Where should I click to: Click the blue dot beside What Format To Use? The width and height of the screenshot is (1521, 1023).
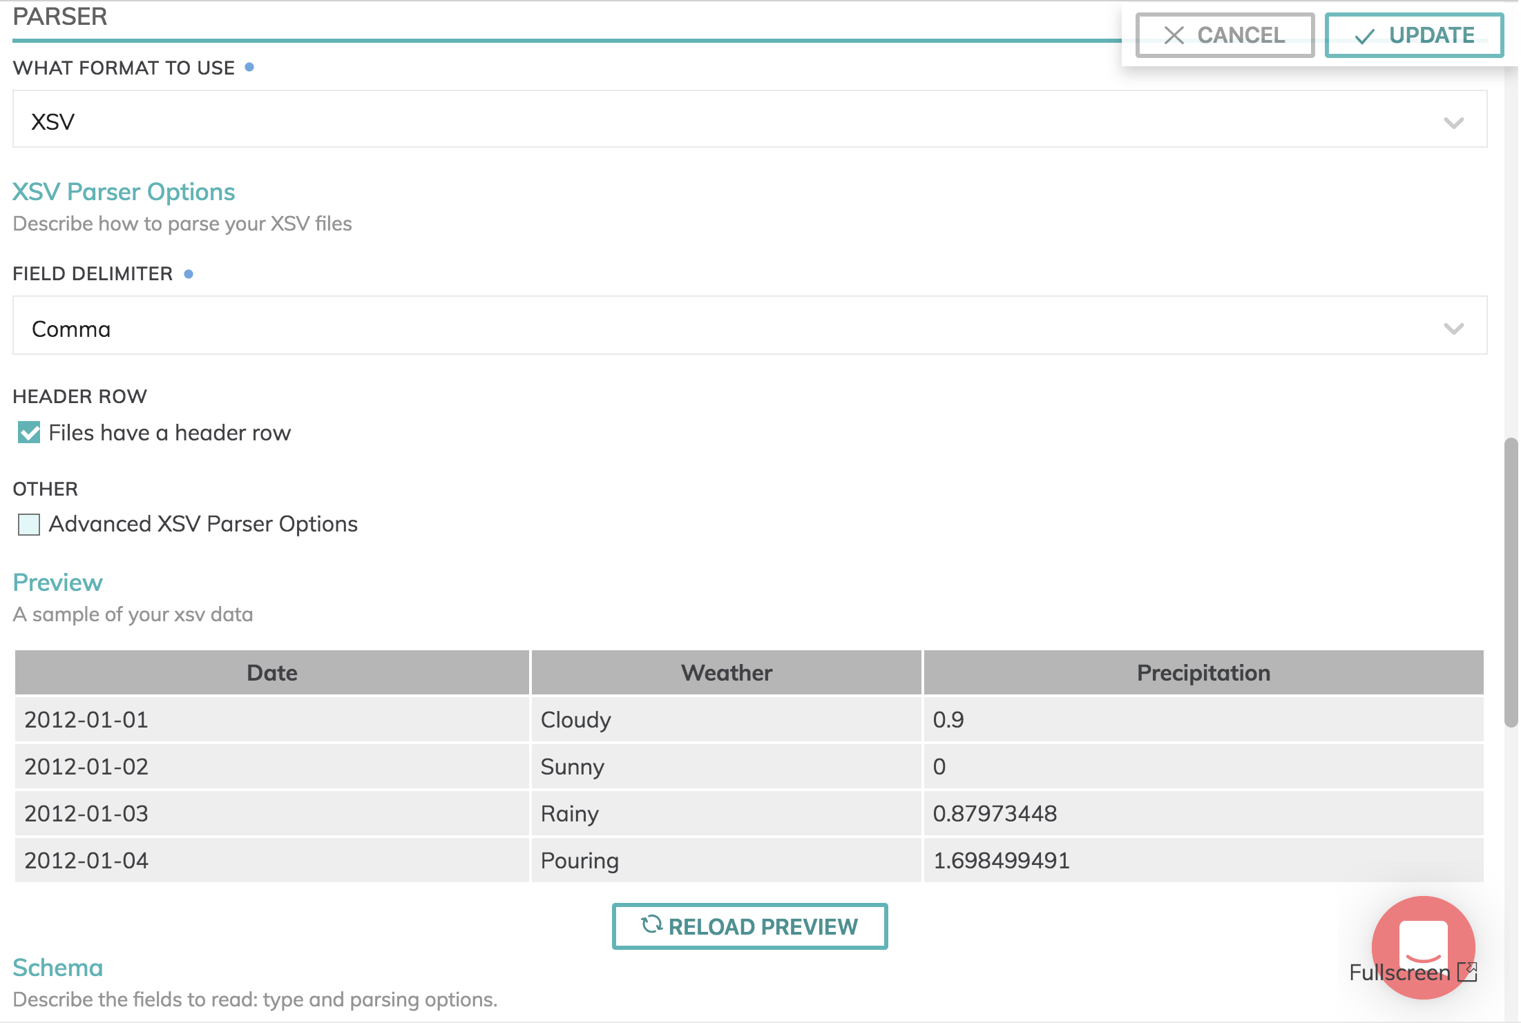point(249,67)
